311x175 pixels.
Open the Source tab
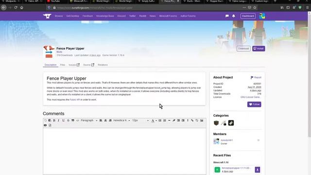[88, 65]
